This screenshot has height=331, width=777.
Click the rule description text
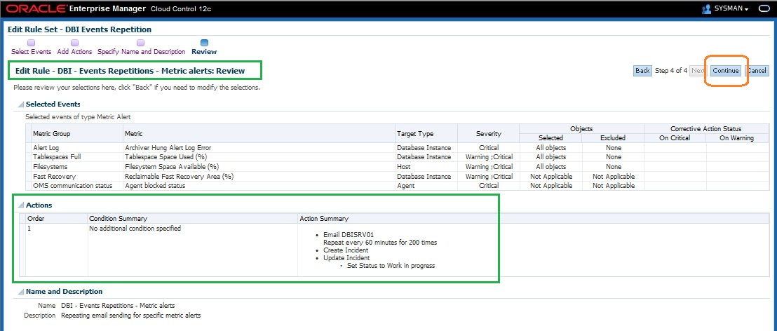131,315
